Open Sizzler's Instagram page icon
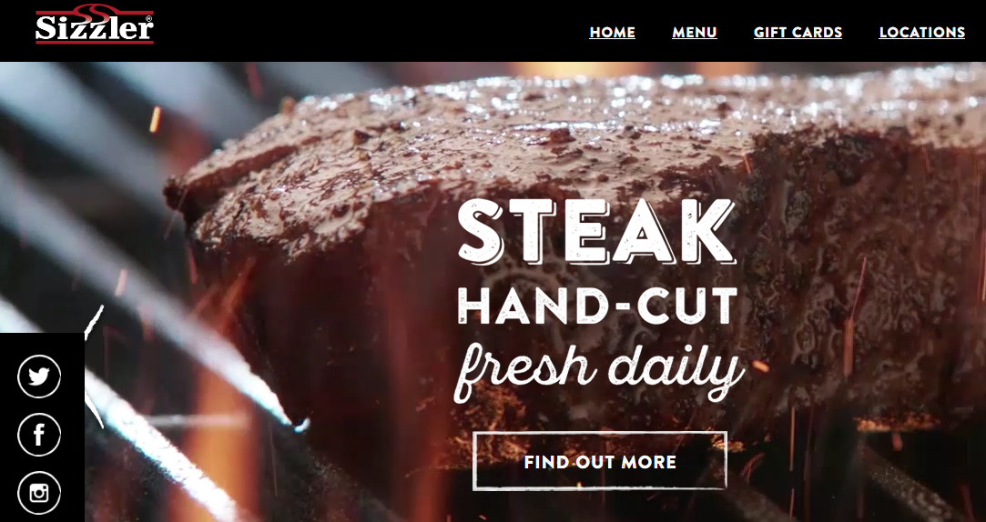Screen dimensions: 986x522 39,493
